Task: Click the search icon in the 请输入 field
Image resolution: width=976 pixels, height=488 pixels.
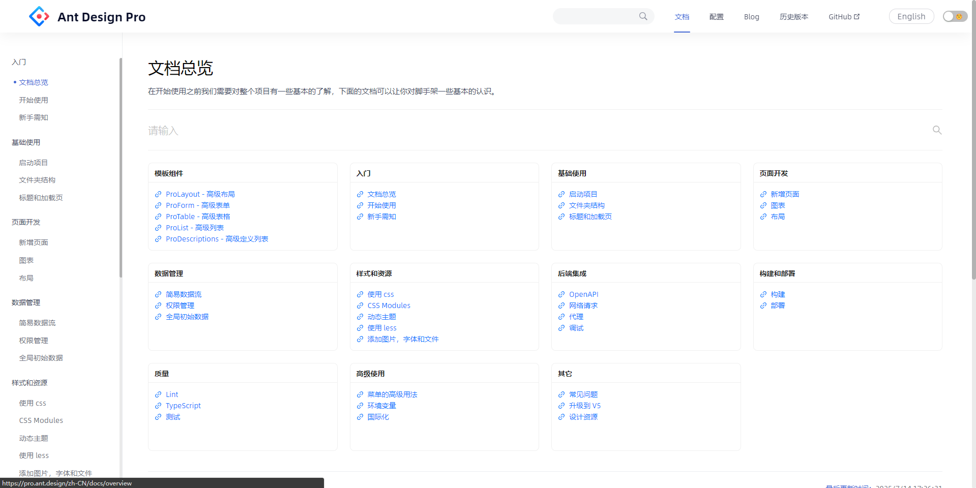Action: pos(937,130)
